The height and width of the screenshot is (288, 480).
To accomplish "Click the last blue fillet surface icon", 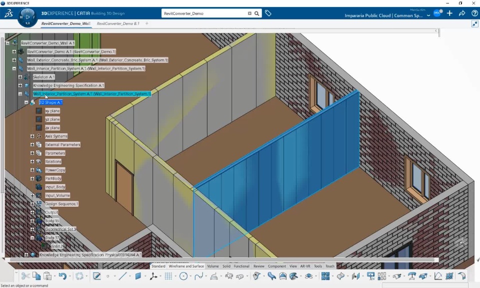I will click(x=461, y=276).
